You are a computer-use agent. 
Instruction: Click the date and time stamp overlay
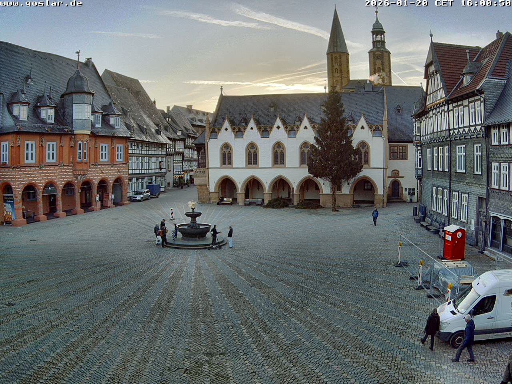[438, 4]
